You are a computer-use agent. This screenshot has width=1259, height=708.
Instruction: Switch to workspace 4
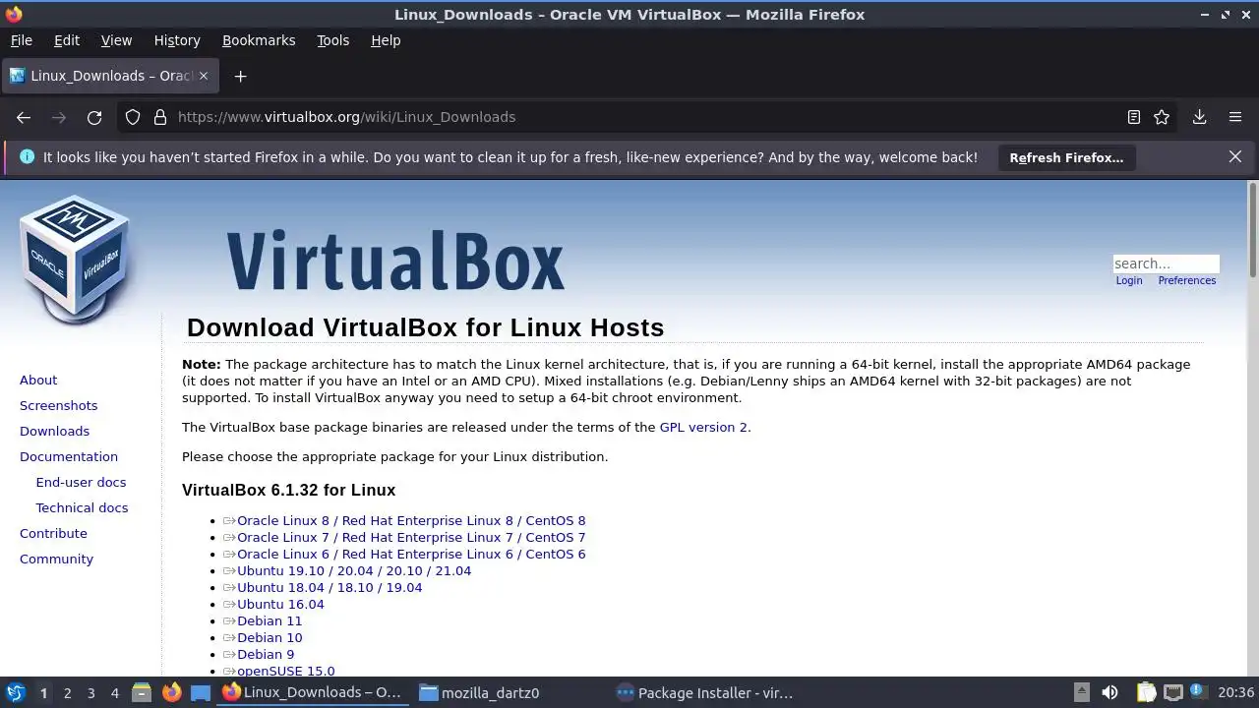[114, 693]
